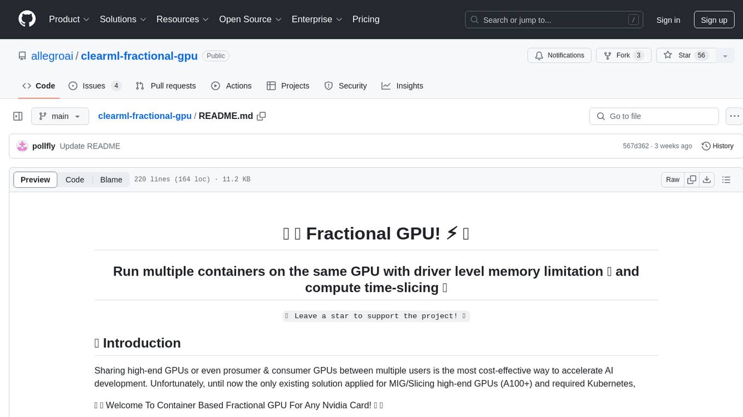Select the Code view
743x417 pixels.
pos(75,180)
